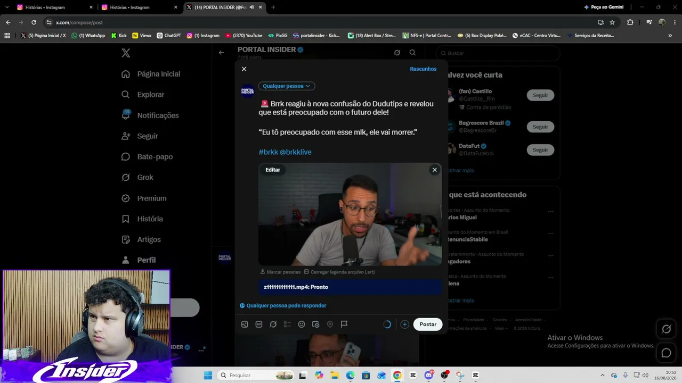This screenshot has width=682, height=383.
Task: Open a new browser tab
Action: (273, 7)
